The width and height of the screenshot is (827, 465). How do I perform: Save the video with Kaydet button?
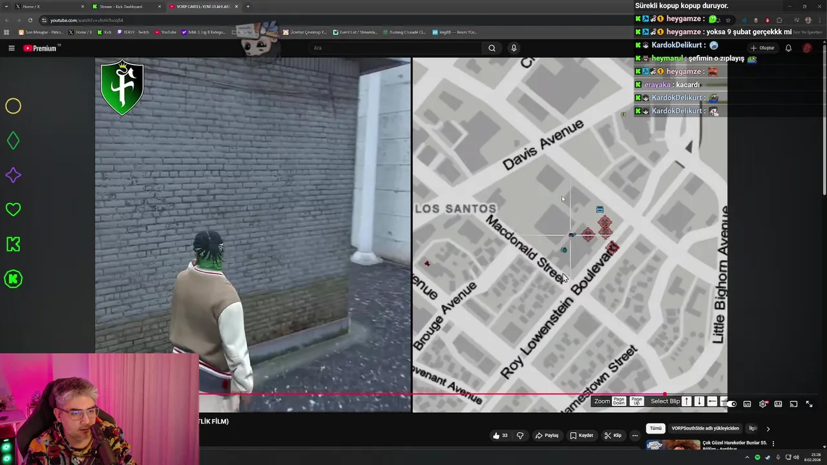(x=581, y=435)
